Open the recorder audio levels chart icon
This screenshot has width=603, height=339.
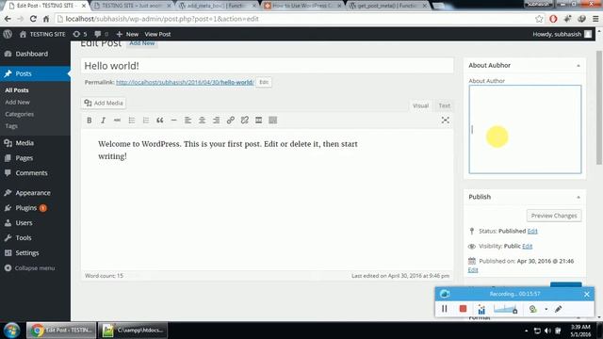(481, 309)
